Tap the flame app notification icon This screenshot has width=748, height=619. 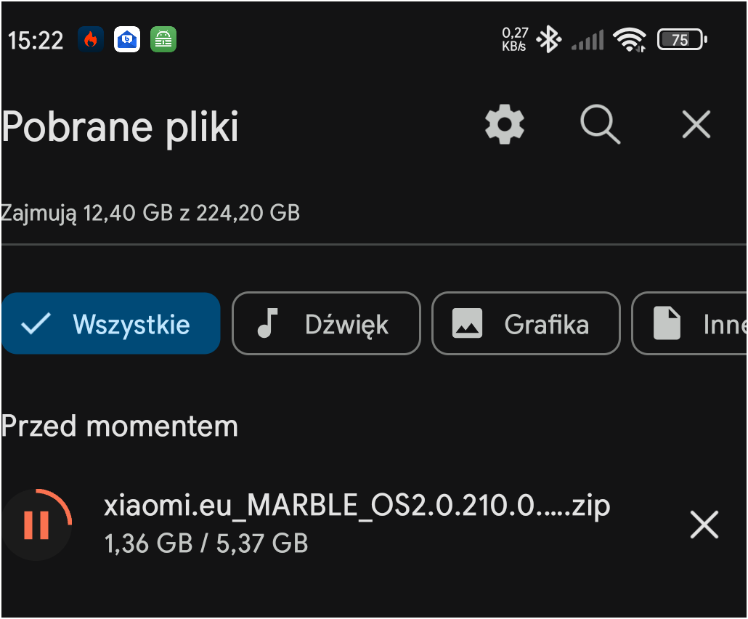(91, 39)
